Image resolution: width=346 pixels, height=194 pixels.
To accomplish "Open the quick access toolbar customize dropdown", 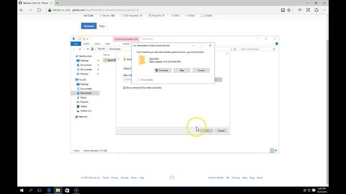I will point(88,39).
